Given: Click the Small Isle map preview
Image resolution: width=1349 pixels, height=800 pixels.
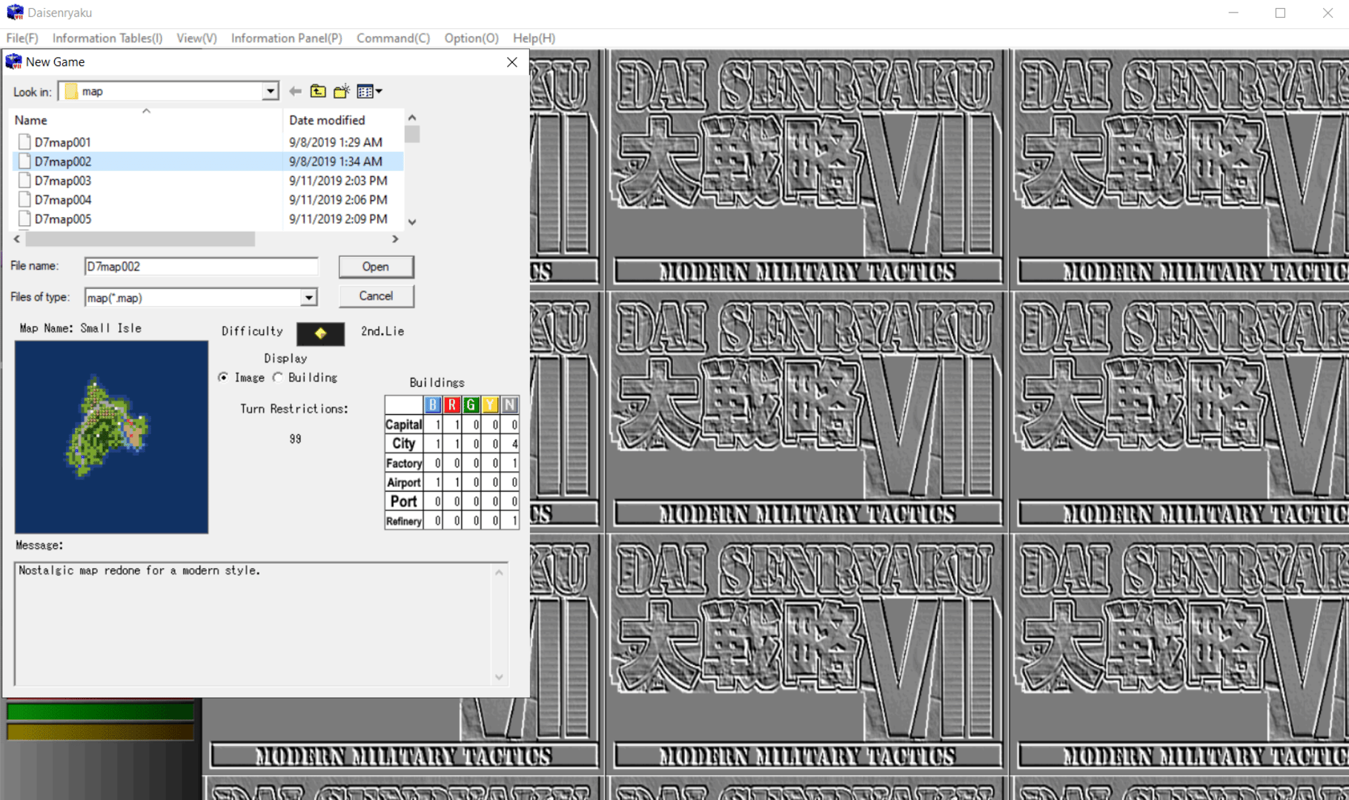Looking at the screenshot, I should click(x=111, y=436).
